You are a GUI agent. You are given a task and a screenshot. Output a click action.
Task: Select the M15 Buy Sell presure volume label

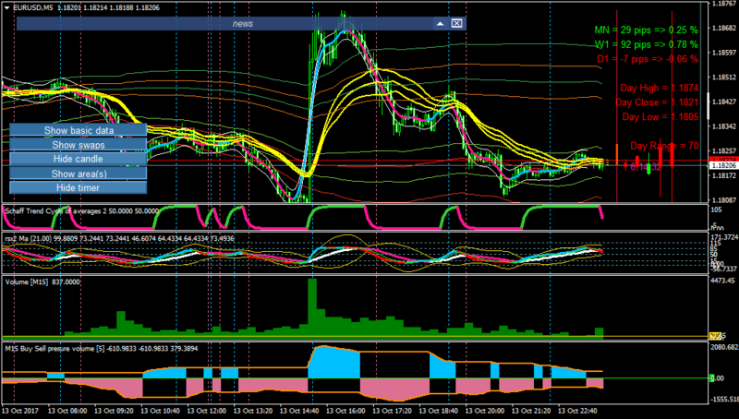tap(102, 349)
